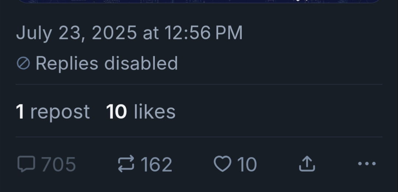
Task: Click the bold '1' repost number
Action: pyautogui.click(x=20, y=112)
